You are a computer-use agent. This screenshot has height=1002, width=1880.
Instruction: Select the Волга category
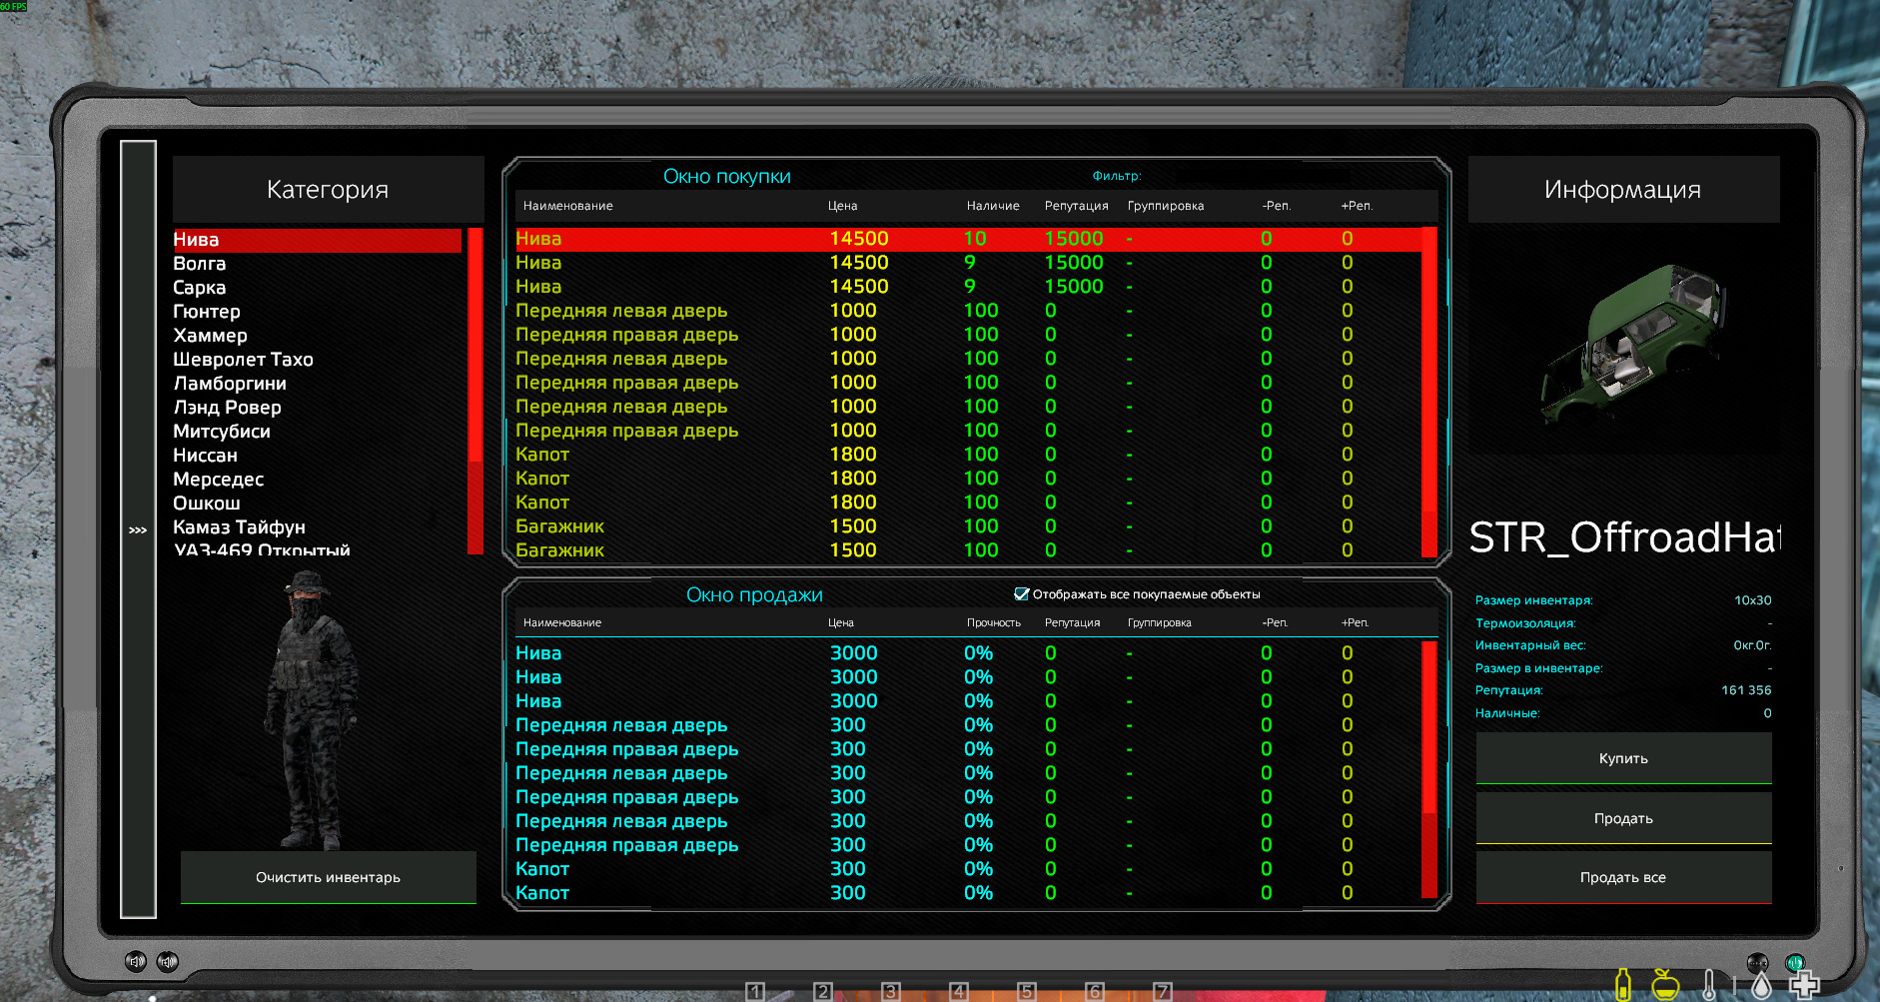[x=200, y=264]
